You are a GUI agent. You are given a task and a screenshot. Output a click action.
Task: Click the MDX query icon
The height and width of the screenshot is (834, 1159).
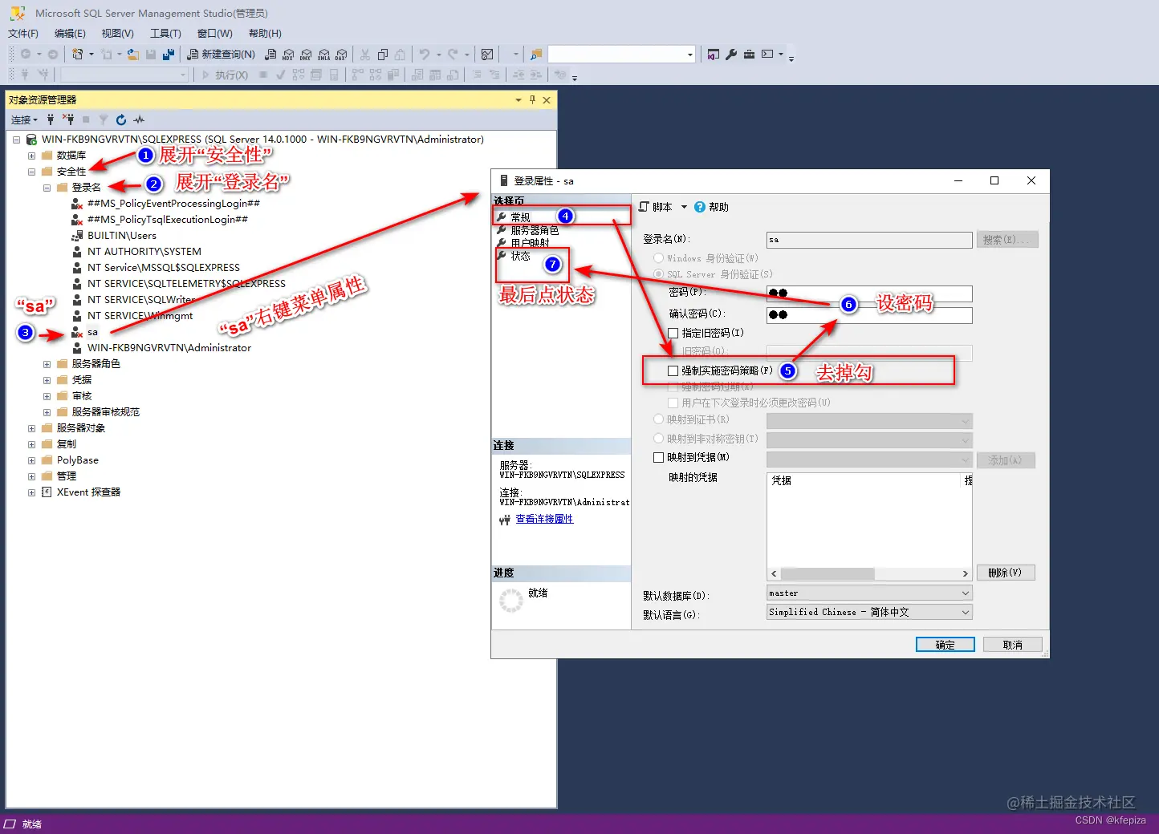pos(288,55)
